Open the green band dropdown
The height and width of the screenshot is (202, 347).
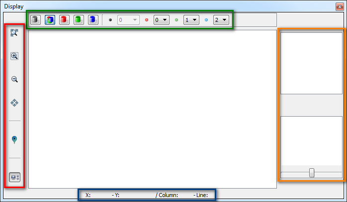(x=191, y=20)
